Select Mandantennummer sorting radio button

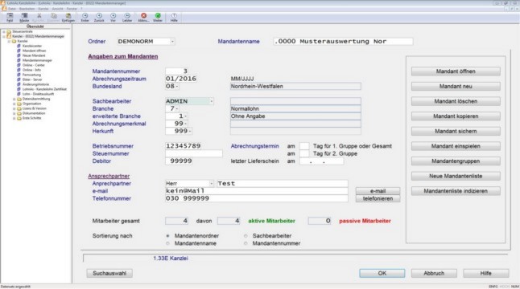point(246,243)
